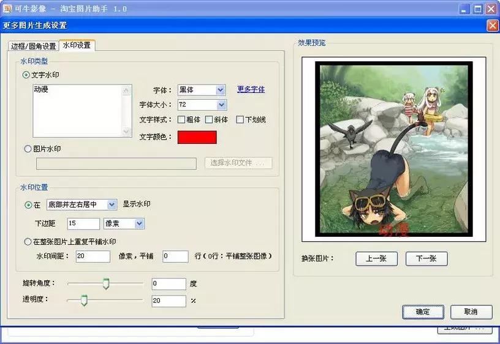The height and width of the screenshot is (344, 500).
Task: Click the 下边距 value field
Action: tap(83, 223)
